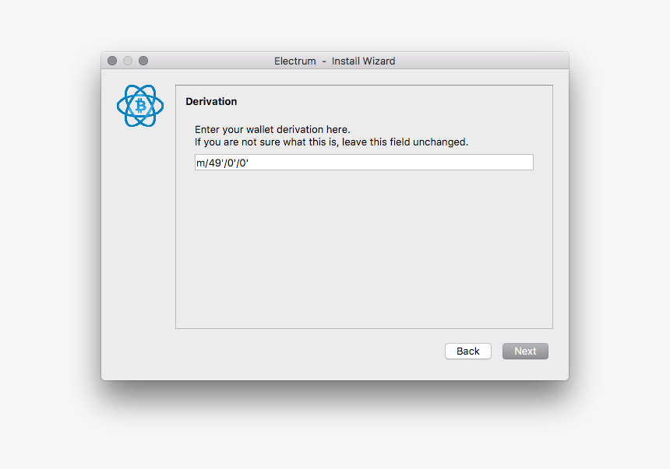
Task: Minimize the Install Wizard window
Action: pos(128,61)
